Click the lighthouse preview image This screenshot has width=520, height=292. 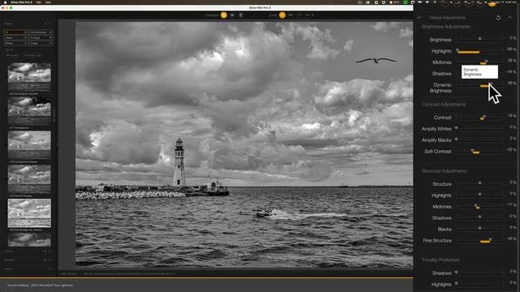244,144
